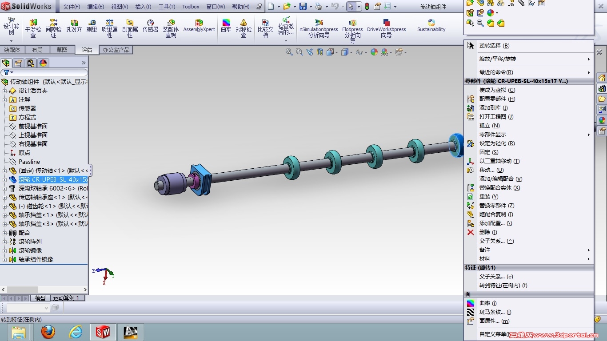Click the Rebuild traffic light icon
Screen dimensions: 607x341
(x=367, y=7)
